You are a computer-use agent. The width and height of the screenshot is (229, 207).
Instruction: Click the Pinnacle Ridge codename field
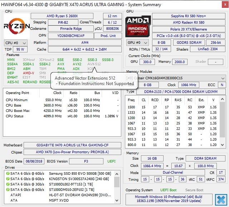pyautogui.click(x=71, y=29)
